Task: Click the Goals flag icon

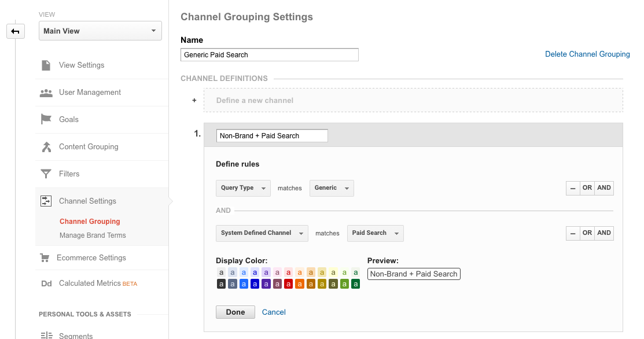Action: pos(46,120)
